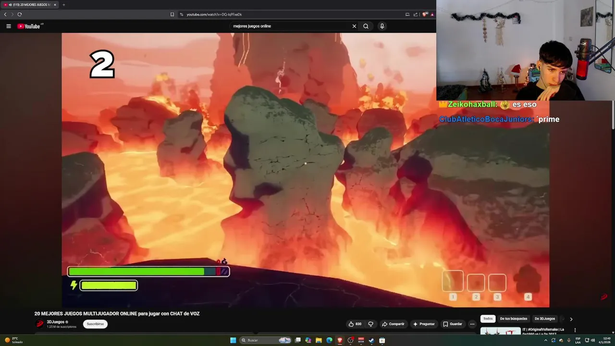Save the video with Guardar

click(x=453, y=324)
